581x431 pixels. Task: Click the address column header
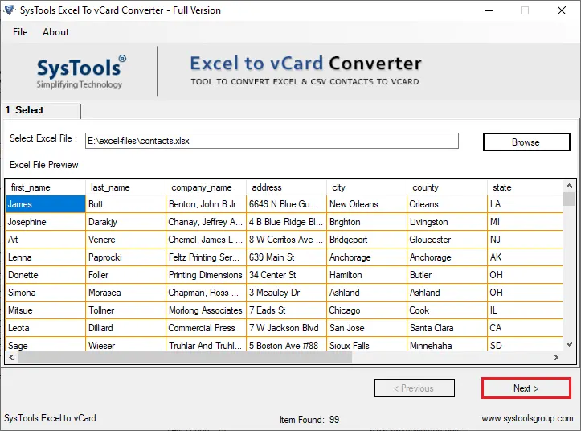286,187
